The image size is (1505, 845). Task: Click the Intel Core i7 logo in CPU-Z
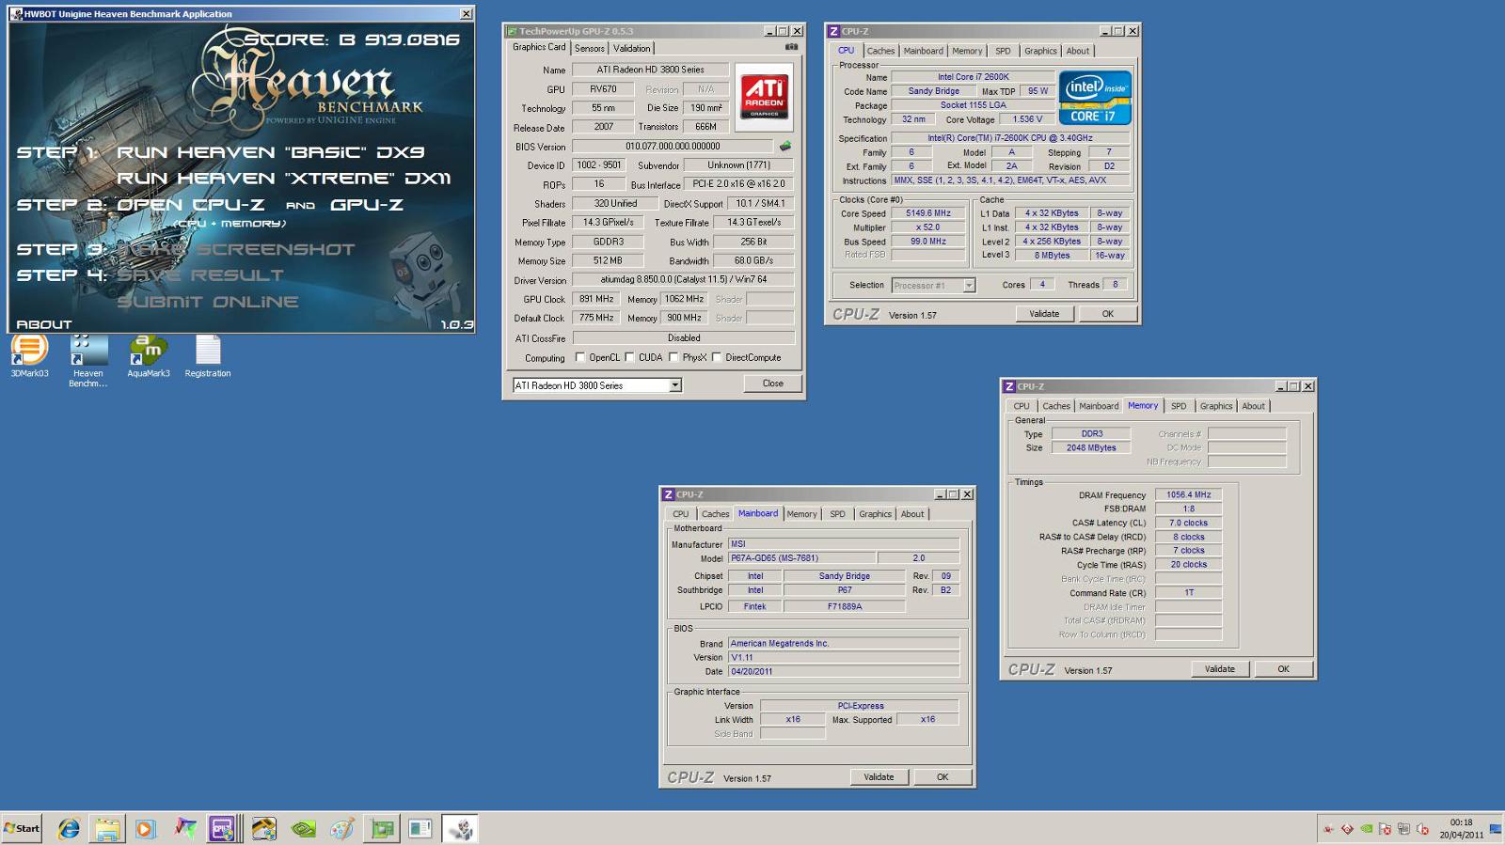1095,98
